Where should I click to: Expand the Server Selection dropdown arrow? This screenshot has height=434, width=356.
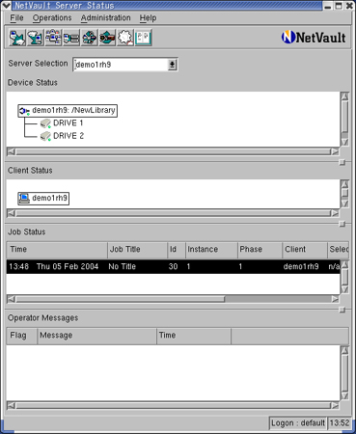click(x=172, y=65)
